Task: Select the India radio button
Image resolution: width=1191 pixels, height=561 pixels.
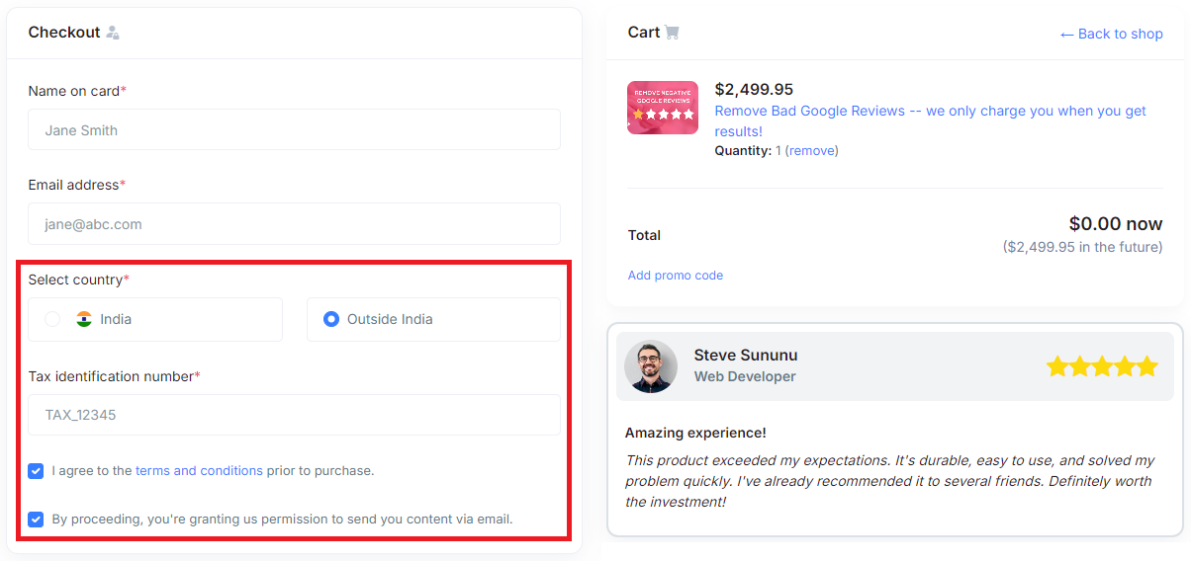Action: point(53,319)
